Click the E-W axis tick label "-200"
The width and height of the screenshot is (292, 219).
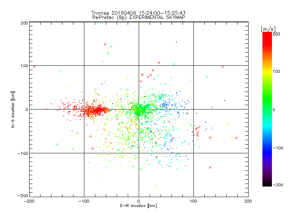point(29,201)
